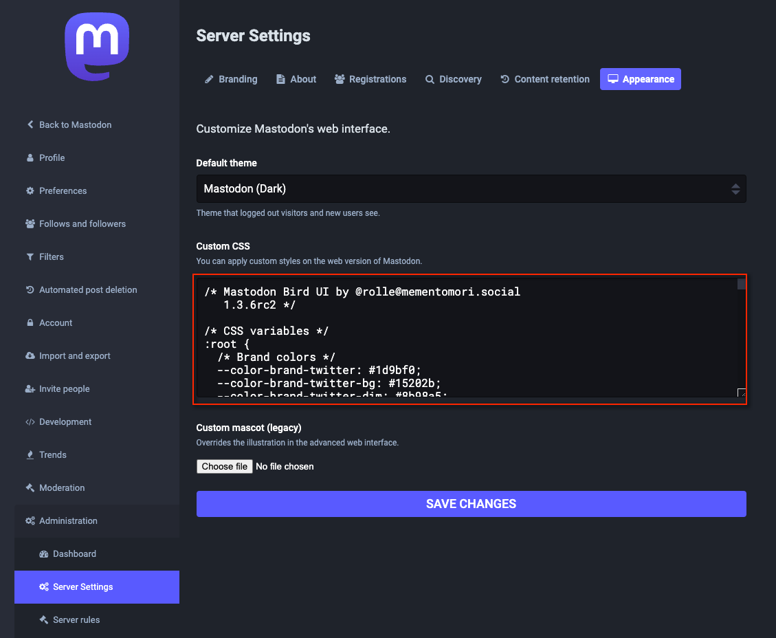This screenshot has width=776, height=638.
Task: Click the ':root {' line in CSS
Action: tap(227, 344)
